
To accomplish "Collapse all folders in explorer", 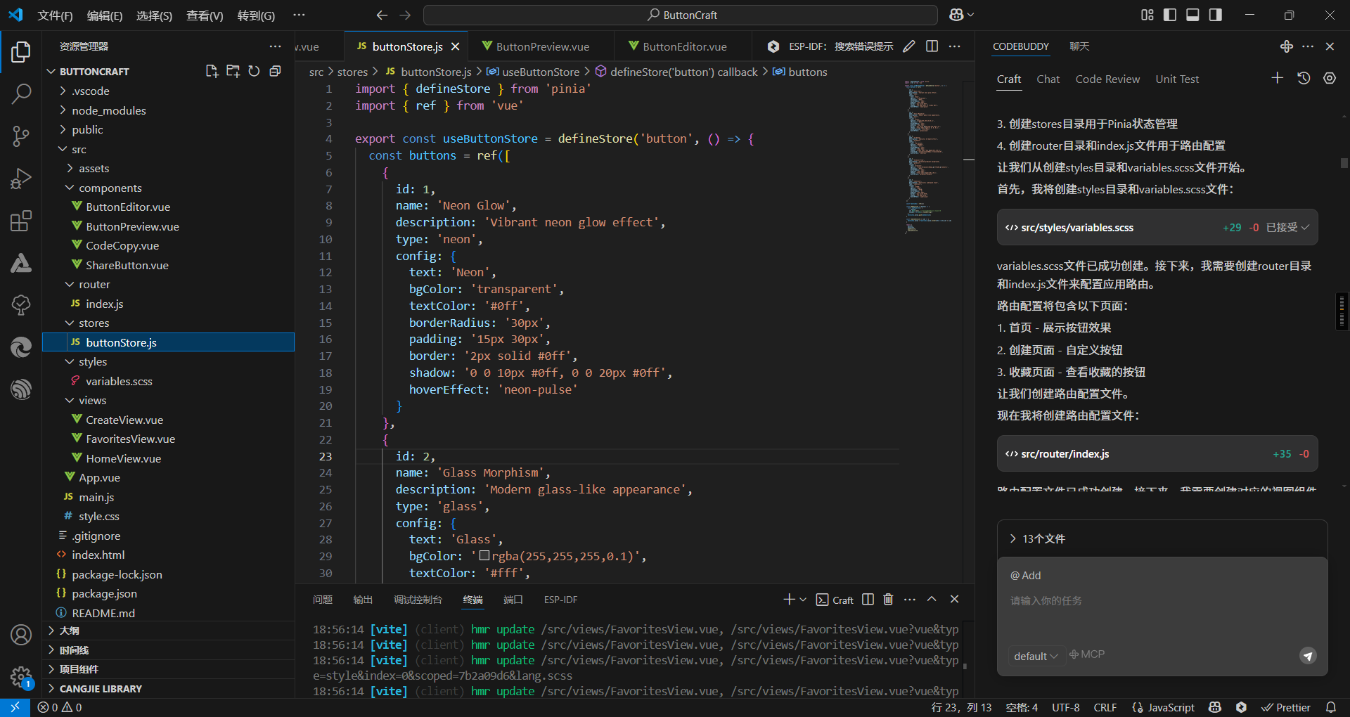I will [275, 71].
